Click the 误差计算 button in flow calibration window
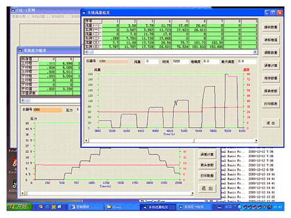291x218 pixels. (271, 66)
